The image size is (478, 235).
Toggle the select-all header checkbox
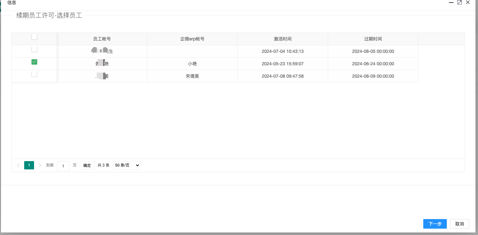(34, 37)
